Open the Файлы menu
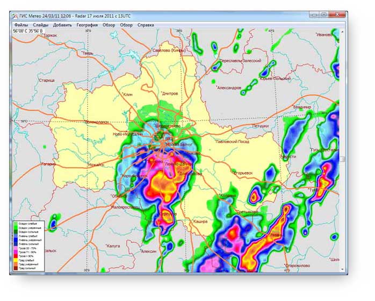The width and height of the screenshot is (375, 301). pyautogui.click(x=21, y=25)
